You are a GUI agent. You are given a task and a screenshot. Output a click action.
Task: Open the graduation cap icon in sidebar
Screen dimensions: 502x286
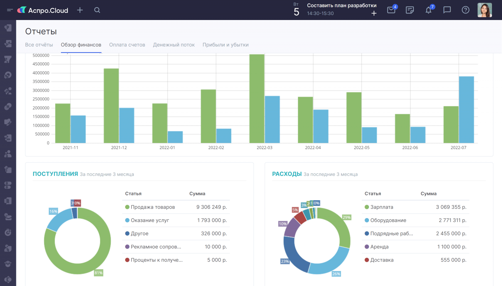[8, 264]
